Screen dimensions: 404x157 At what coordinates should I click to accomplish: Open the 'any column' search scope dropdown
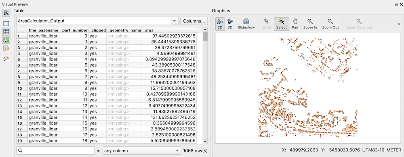point(142,151)
